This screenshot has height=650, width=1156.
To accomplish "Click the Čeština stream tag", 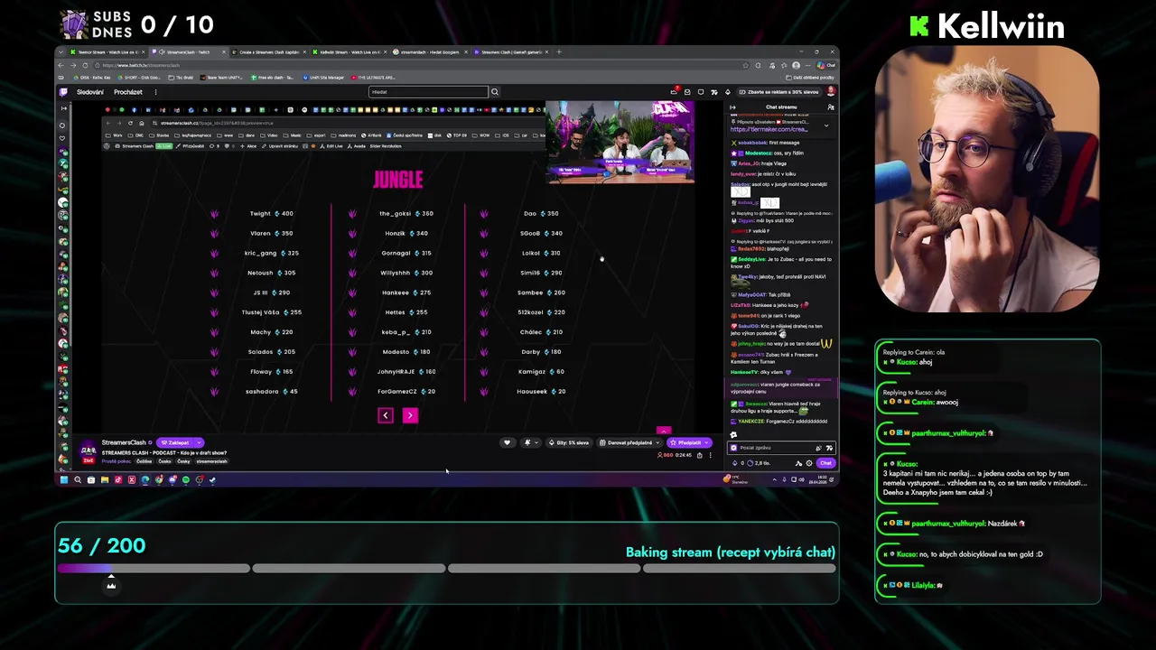I will point(144,461).
